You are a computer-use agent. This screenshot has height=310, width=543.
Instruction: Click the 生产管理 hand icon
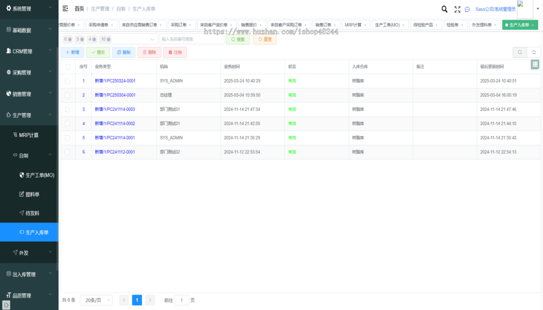pyautogui.click(x=9, y=115)
